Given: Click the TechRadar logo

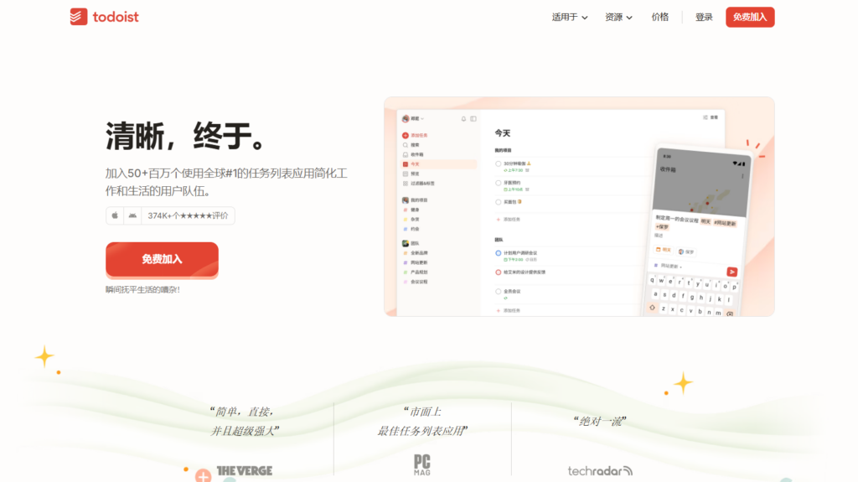Looking at the screenshot, I should (600, 471).
